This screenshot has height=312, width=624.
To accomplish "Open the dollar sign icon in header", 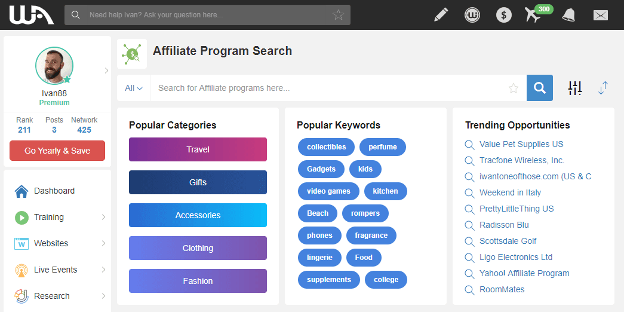I will point(504,15).
